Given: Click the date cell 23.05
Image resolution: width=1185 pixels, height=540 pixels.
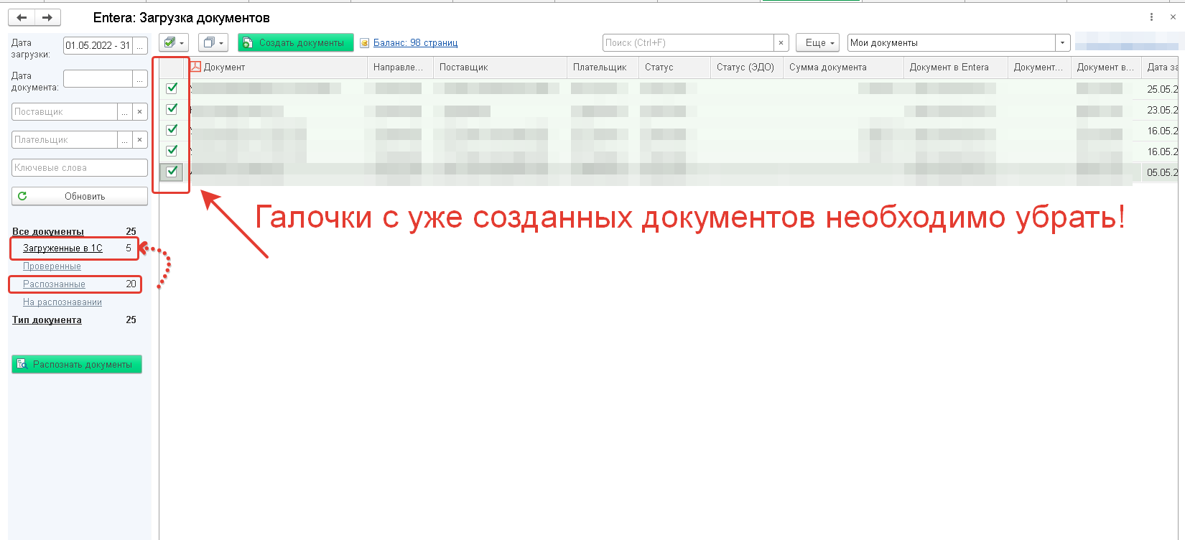Looking at the screenshot, I should click(1161, 111).
